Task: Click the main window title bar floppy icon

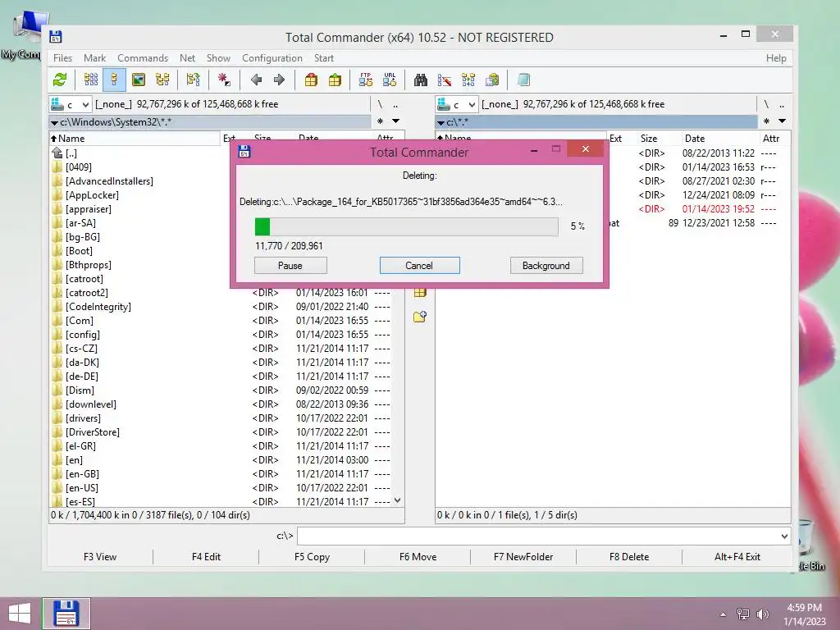Action: click(x=56, y=37)
